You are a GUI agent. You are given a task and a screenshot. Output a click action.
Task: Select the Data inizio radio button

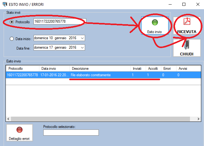click(x=12, y=39)
